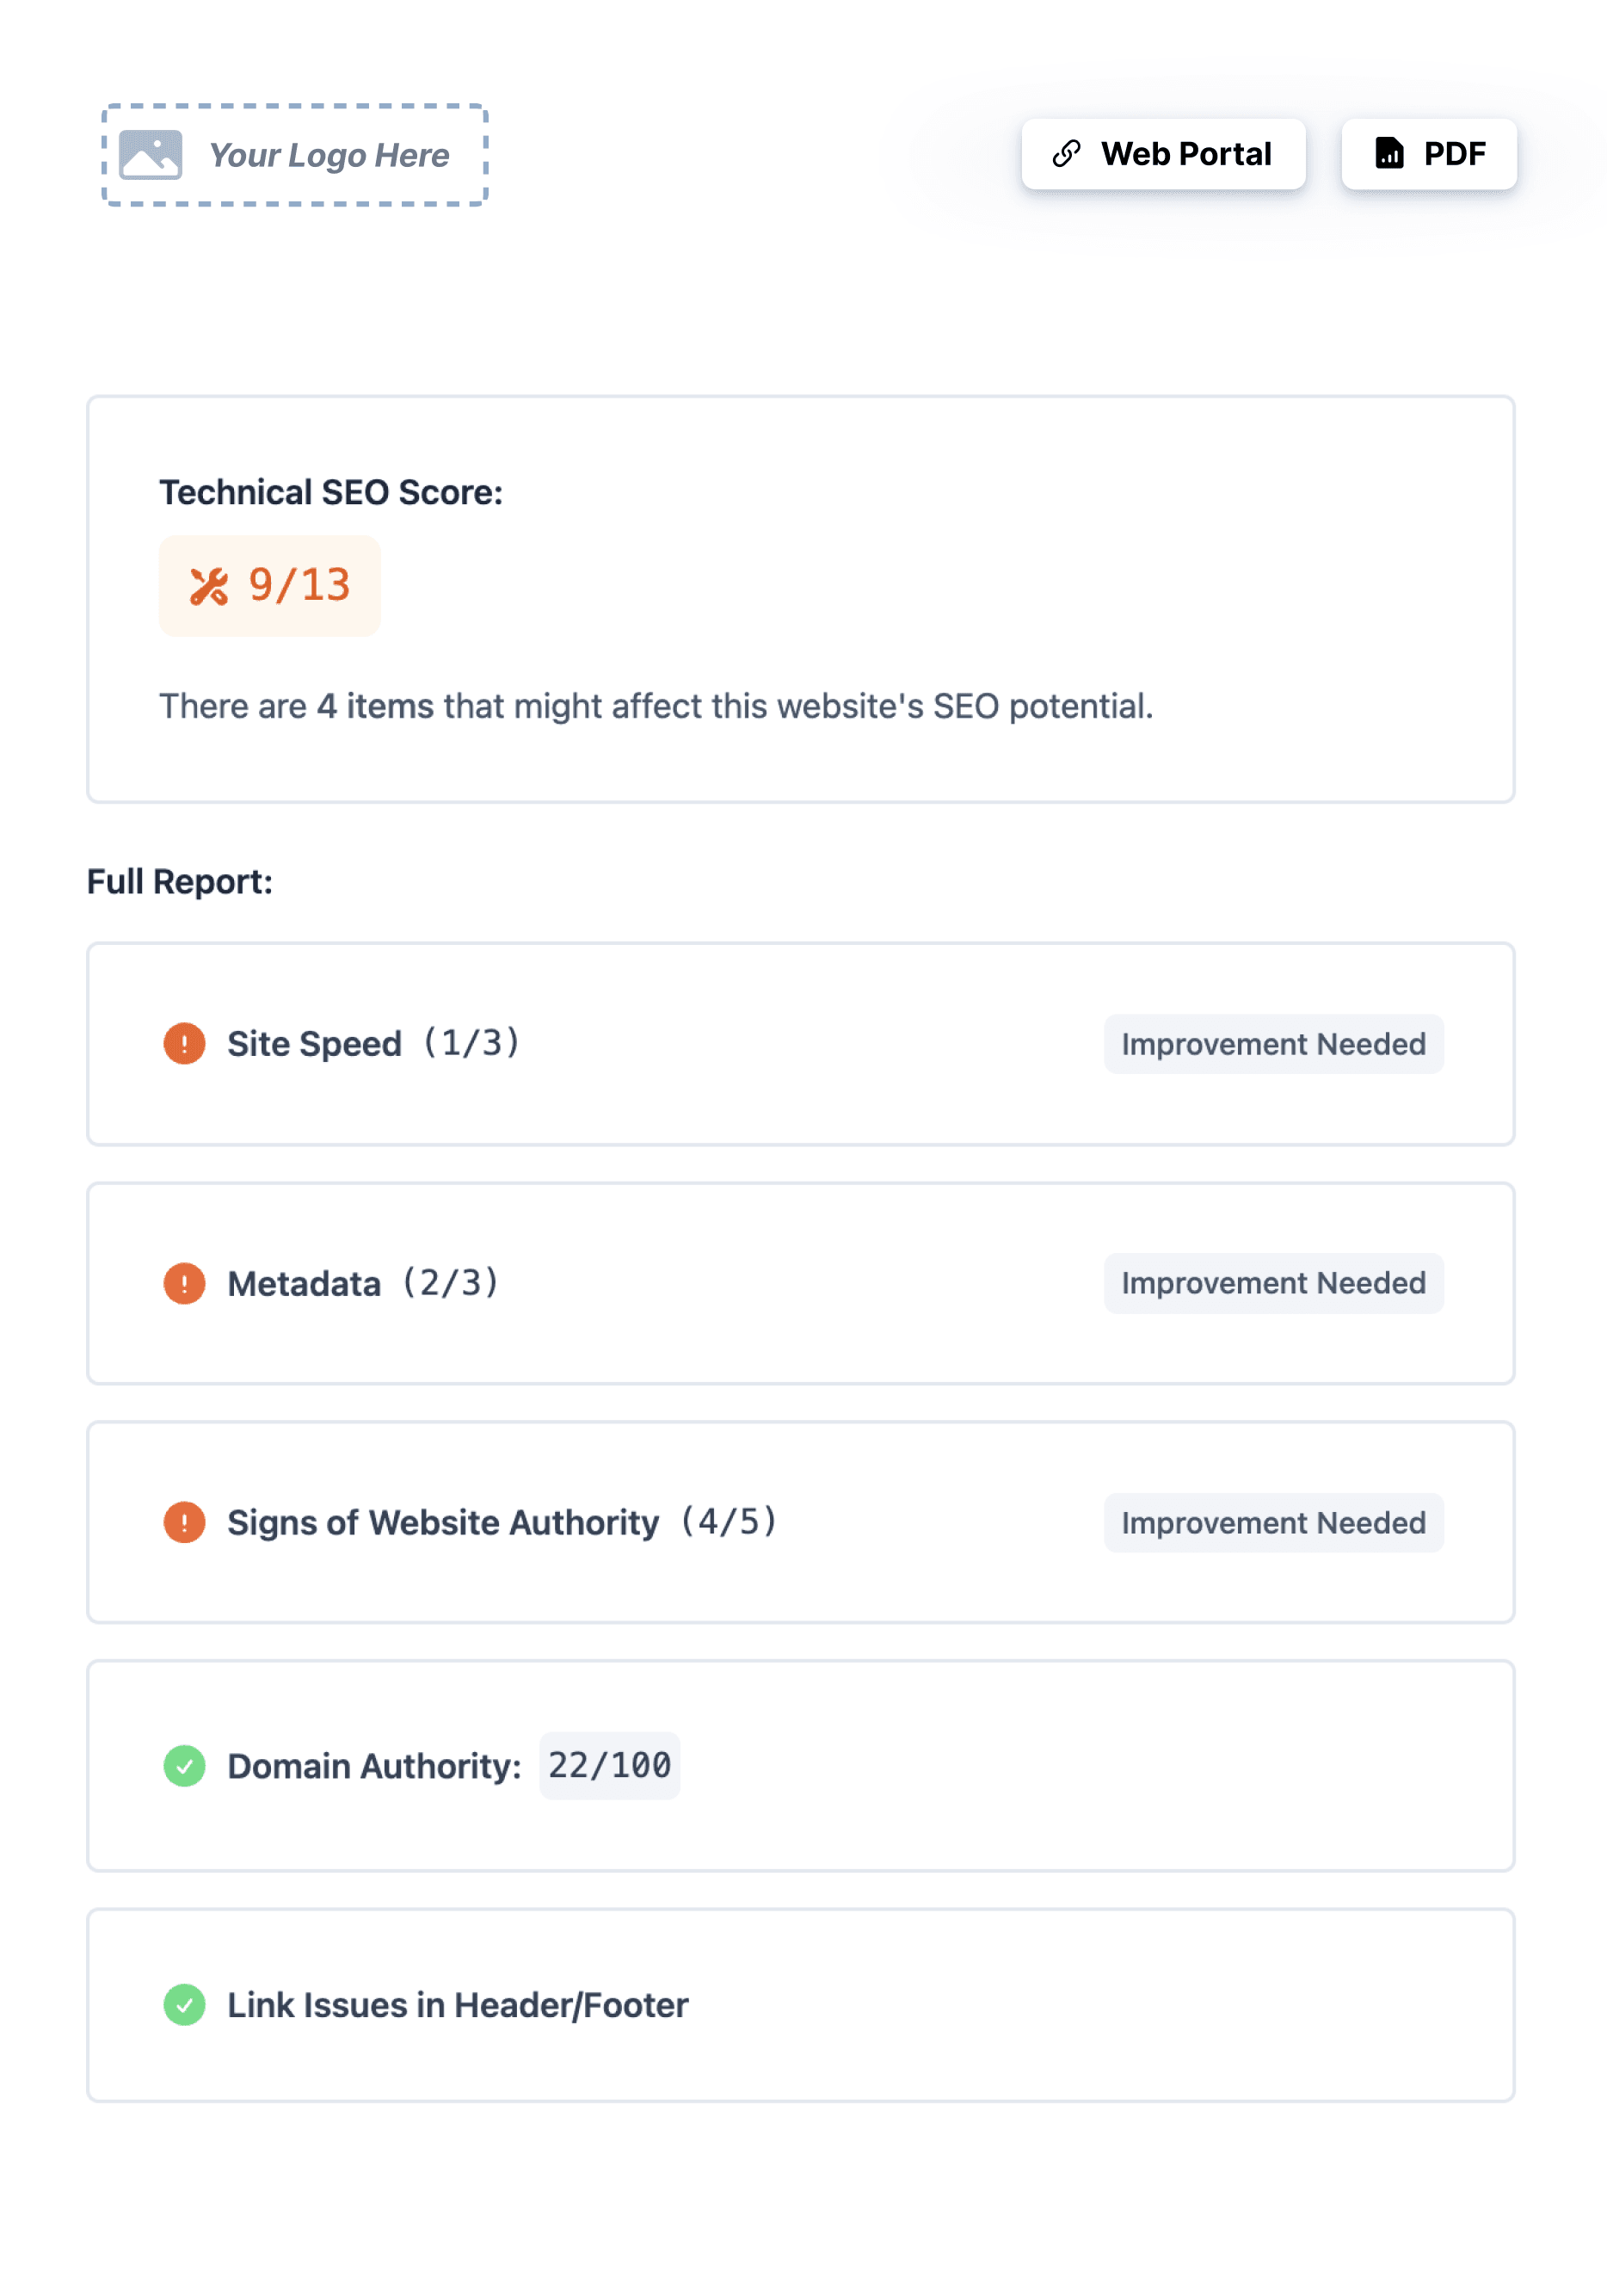Viewport: 1607px width, 2296px height.
Task: Click the alert icon for Signs of Website Authority
Action: tap(184, 1522)
